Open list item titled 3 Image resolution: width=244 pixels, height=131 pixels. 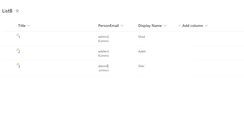(19, 66)
